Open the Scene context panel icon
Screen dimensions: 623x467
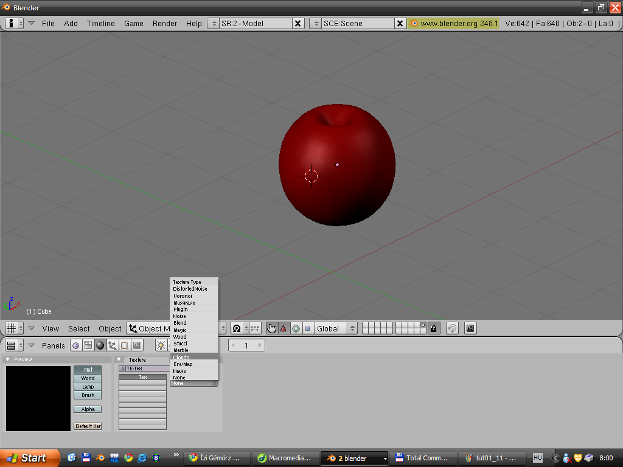click(x=137, y=345)
